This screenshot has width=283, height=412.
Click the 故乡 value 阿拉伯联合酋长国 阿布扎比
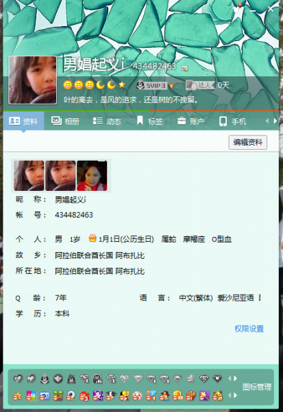click(x=99, y=255)
